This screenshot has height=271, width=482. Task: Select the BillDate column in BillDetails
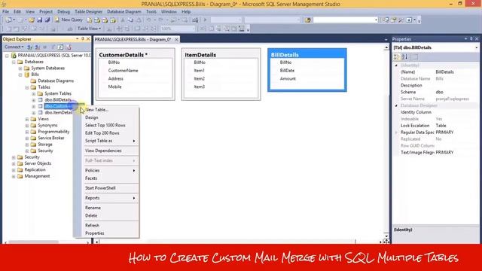[287, 70]
